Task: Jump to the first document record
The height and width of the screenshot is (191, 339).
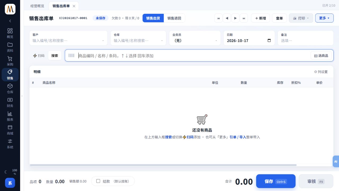Action: click(x=218, y=18)
